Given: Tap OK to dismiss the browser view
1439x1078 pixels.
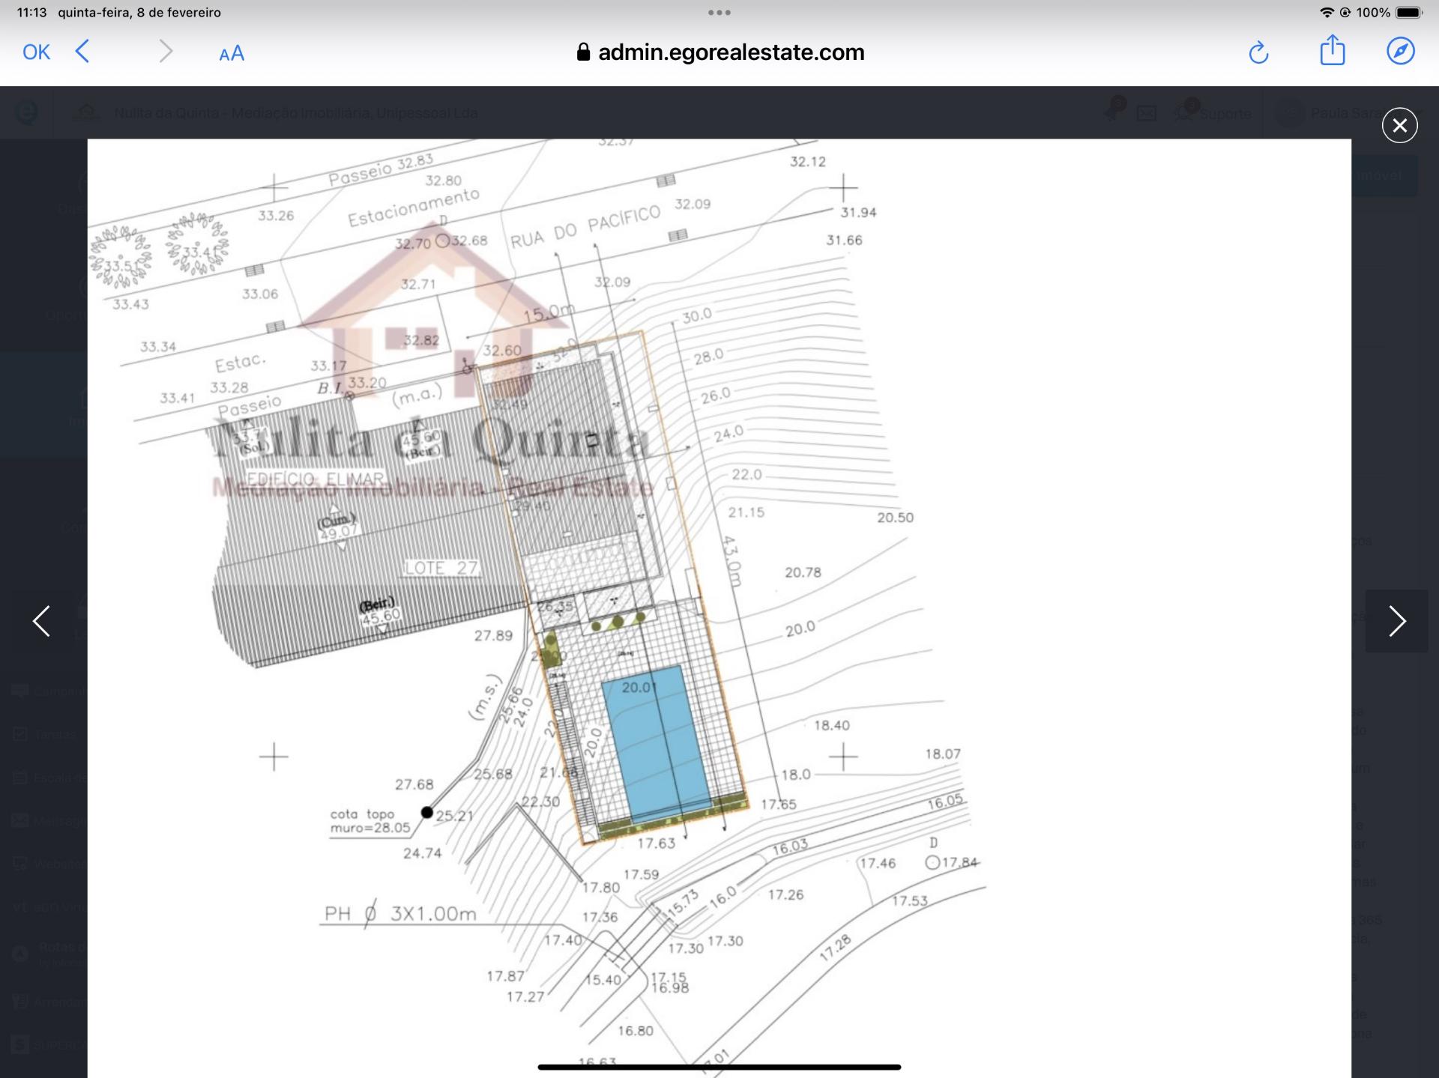Looking at the screenshot, I should [x=36, y=52].
